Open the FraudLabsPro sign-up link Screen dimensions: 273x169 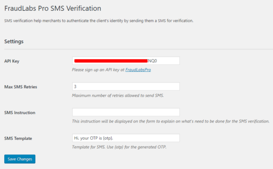[138, 70]
